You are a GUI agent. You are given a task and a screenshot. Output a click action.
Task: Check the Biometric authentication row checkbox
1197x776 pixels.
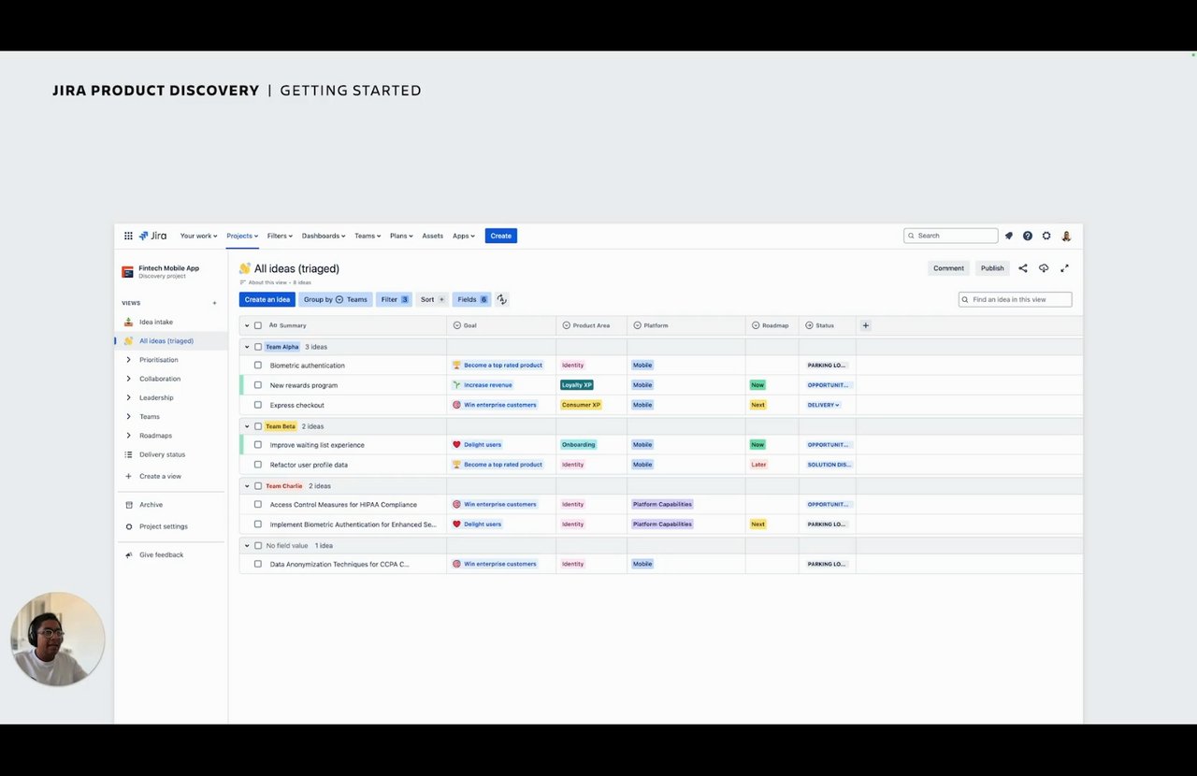tap(258, 366)
